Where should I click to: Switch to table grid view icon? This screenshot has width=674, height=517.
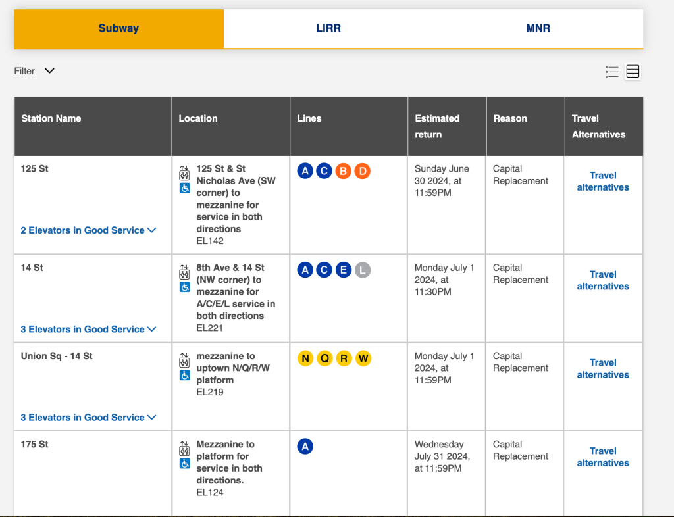click(x=633, y=72)
